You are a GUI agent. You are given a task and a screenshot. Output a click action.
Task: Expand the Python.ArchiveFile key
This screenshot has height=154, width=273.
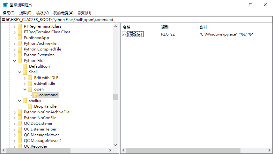15,44
